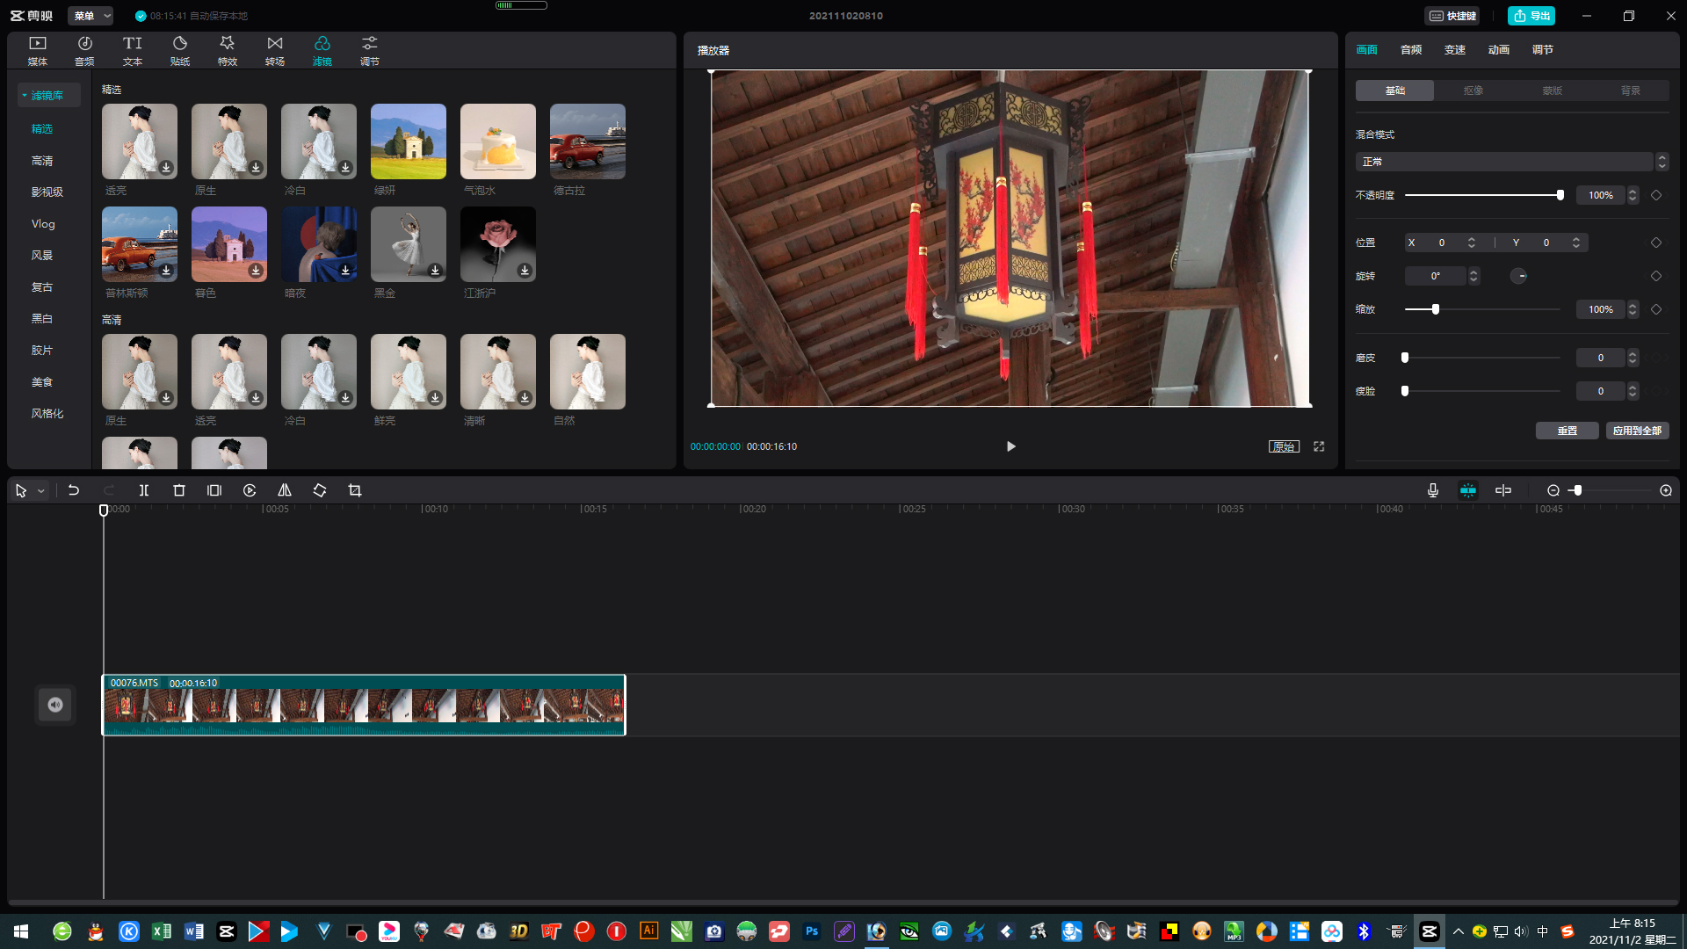
Task: Open the Media (媒体) panel
Action: [38, 51]
